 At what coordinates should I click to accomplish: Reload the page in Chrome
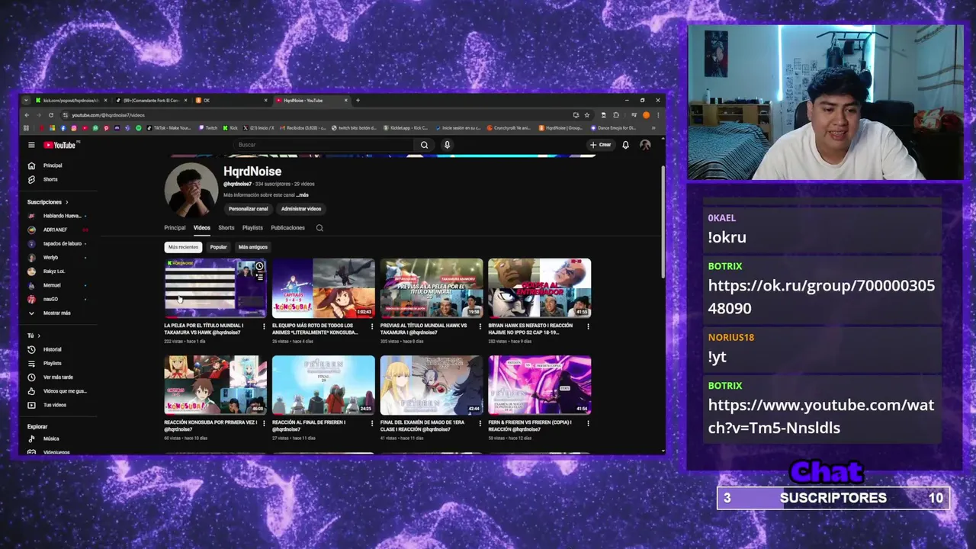[51, 115]
